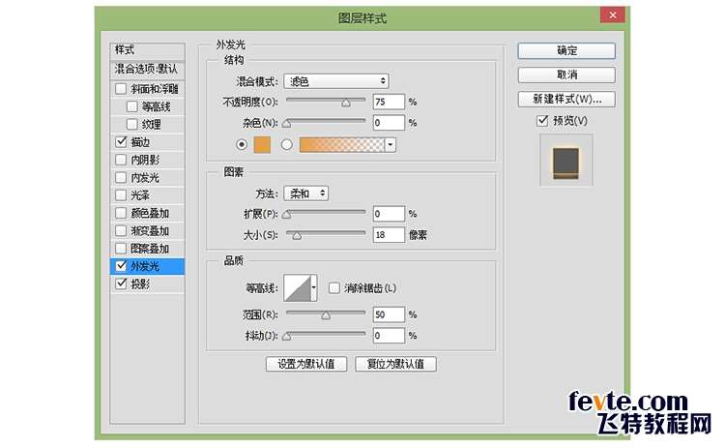Click the 扩展 slider handle
This screenshot has width=725, height=448.
tap(287, 214)
